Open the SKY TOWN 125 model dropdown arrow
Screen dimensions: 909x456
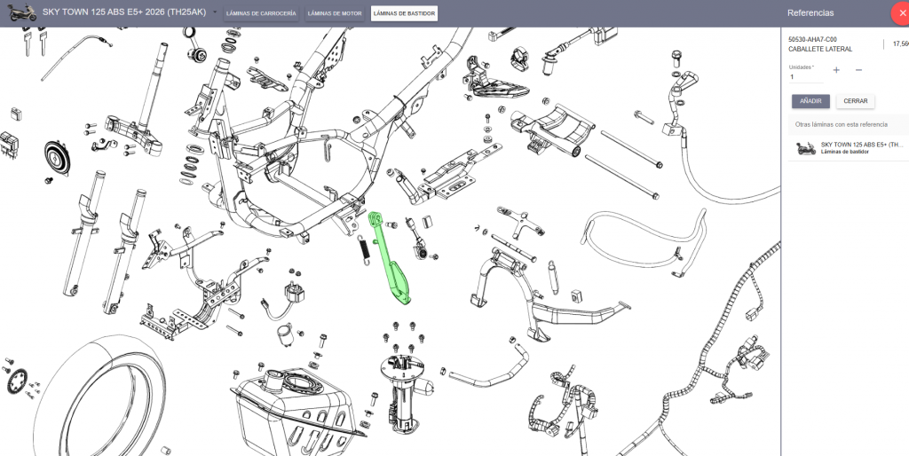pos(215,12)
